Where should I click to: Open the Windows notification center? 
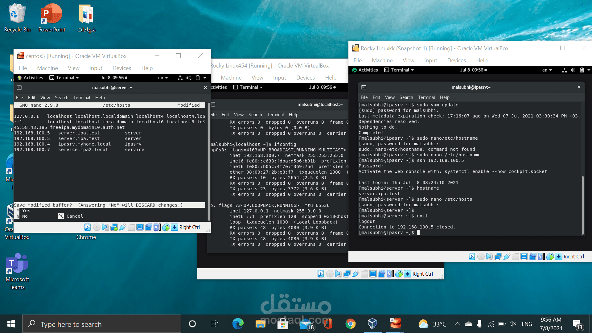(578, 324)
